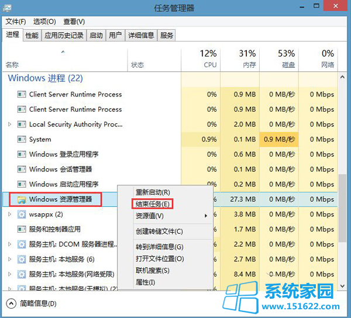This screenshot has height=318, width=351.
Task: Choose 转到详细信息(G) from context menu
Action: (160, 247)
